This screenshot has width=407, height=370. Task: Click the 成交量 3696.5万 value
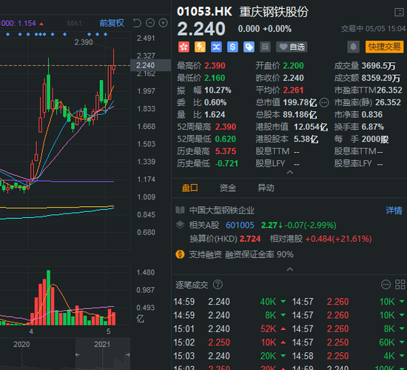click(378, 66)
